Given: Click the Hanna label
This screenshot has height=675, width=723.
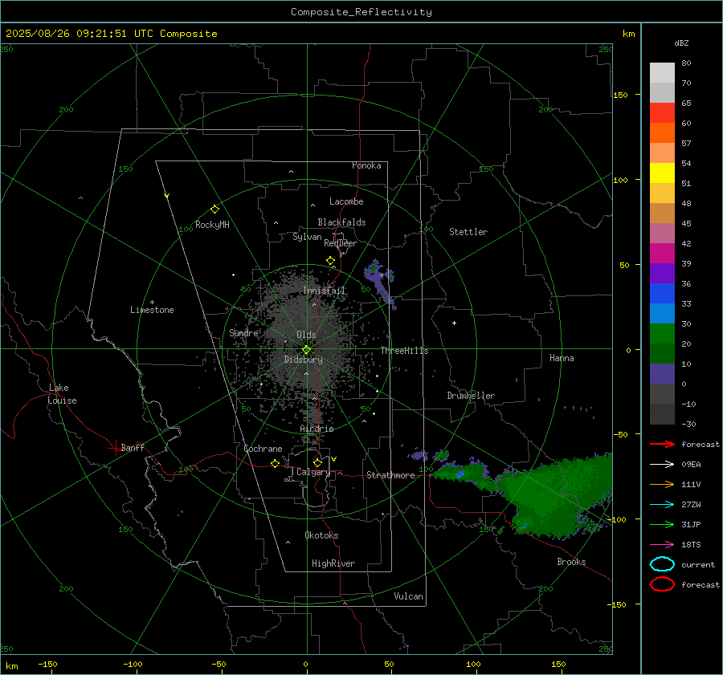Looking at the screenshot, I should [562, 358].
